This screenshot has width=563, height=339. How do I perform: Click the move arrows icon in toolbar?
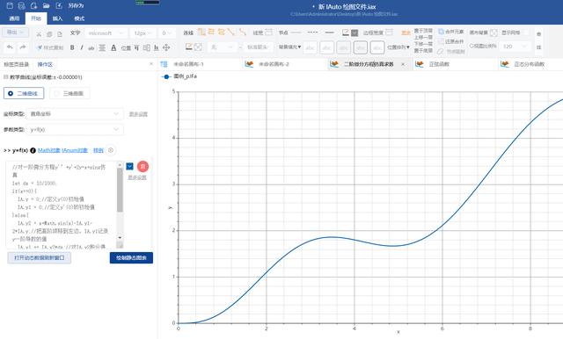(x=166, y=47)
